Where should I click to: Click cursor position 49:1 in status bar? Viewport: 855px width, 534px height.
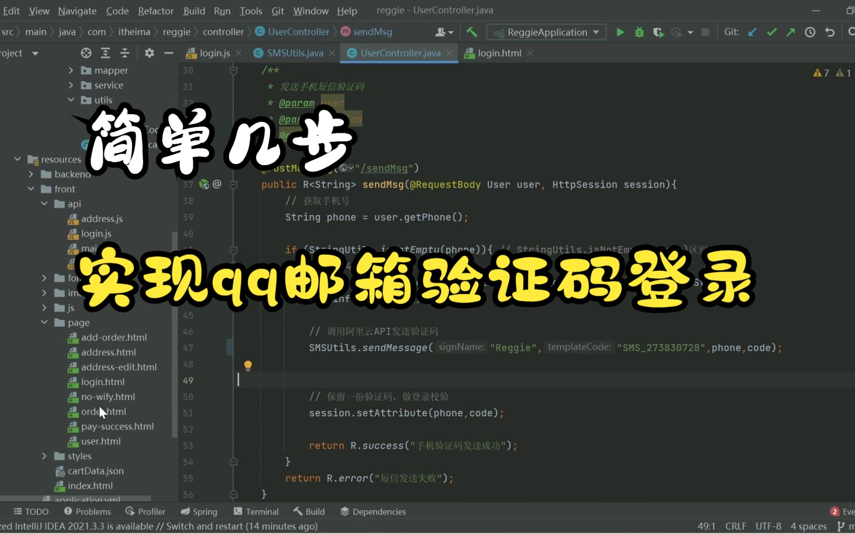[x=706, y=526]
